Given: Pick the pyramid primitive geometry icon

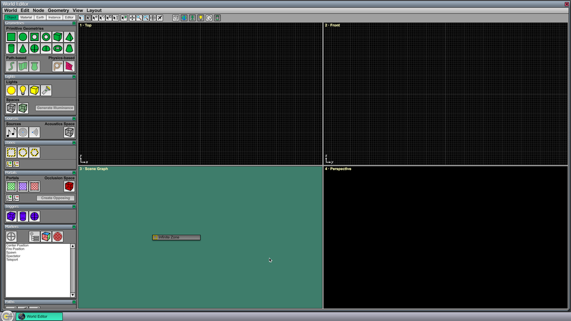Looking at the screenshot, I should tap(69, 37).
